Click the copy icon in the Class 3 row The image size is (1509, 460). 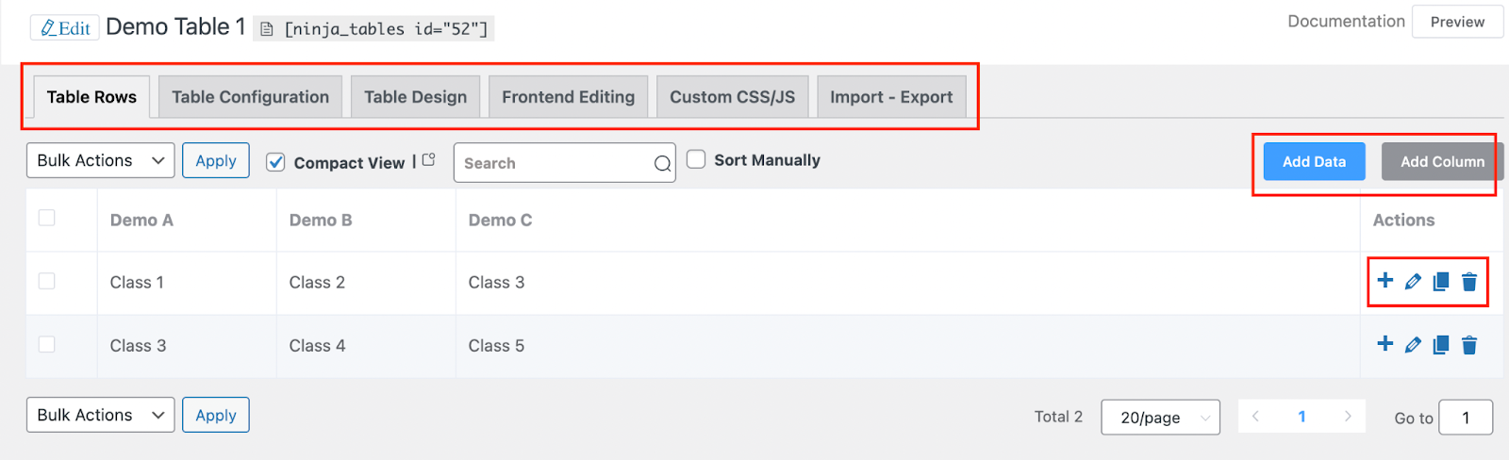1440,345
